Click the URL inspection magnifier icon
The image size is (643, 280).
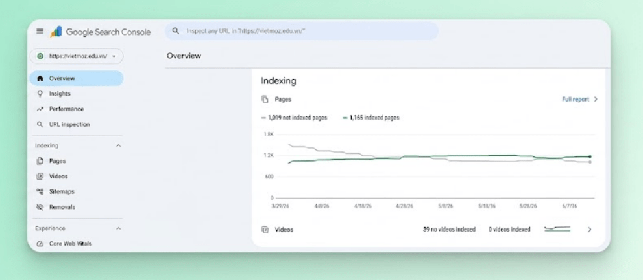tap(40, 124)
